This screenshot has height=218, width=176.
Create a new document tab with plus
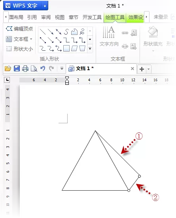click(x=142, y=69)
